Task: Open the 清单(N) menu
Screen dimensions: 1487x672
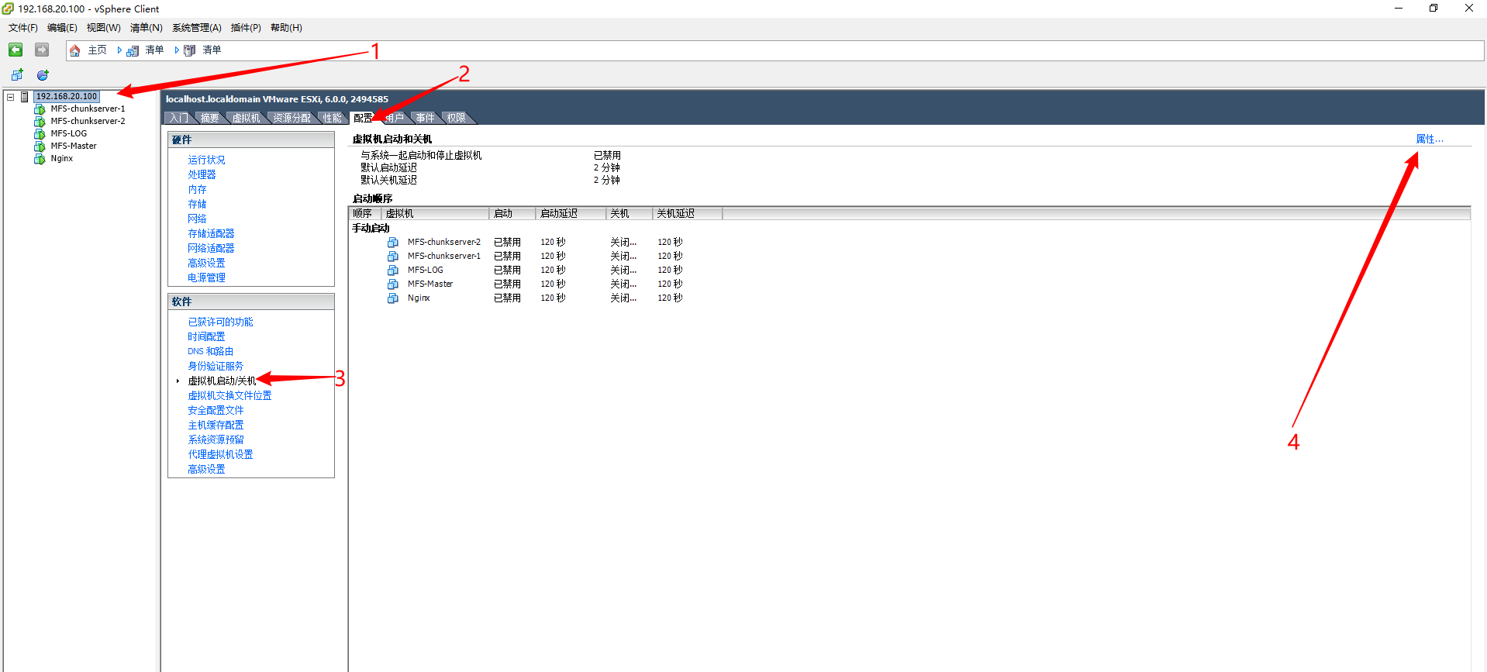Action: pos(146,28)
